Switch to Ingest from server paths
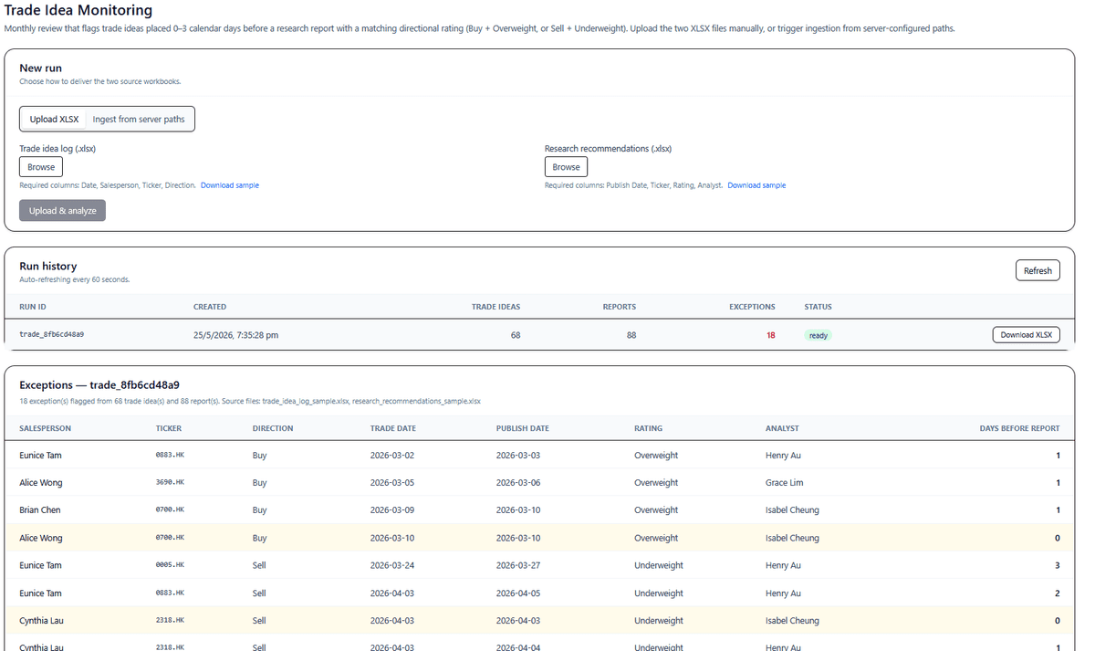The width and height of the screenshot is (1095, 651). pos(139,120)
